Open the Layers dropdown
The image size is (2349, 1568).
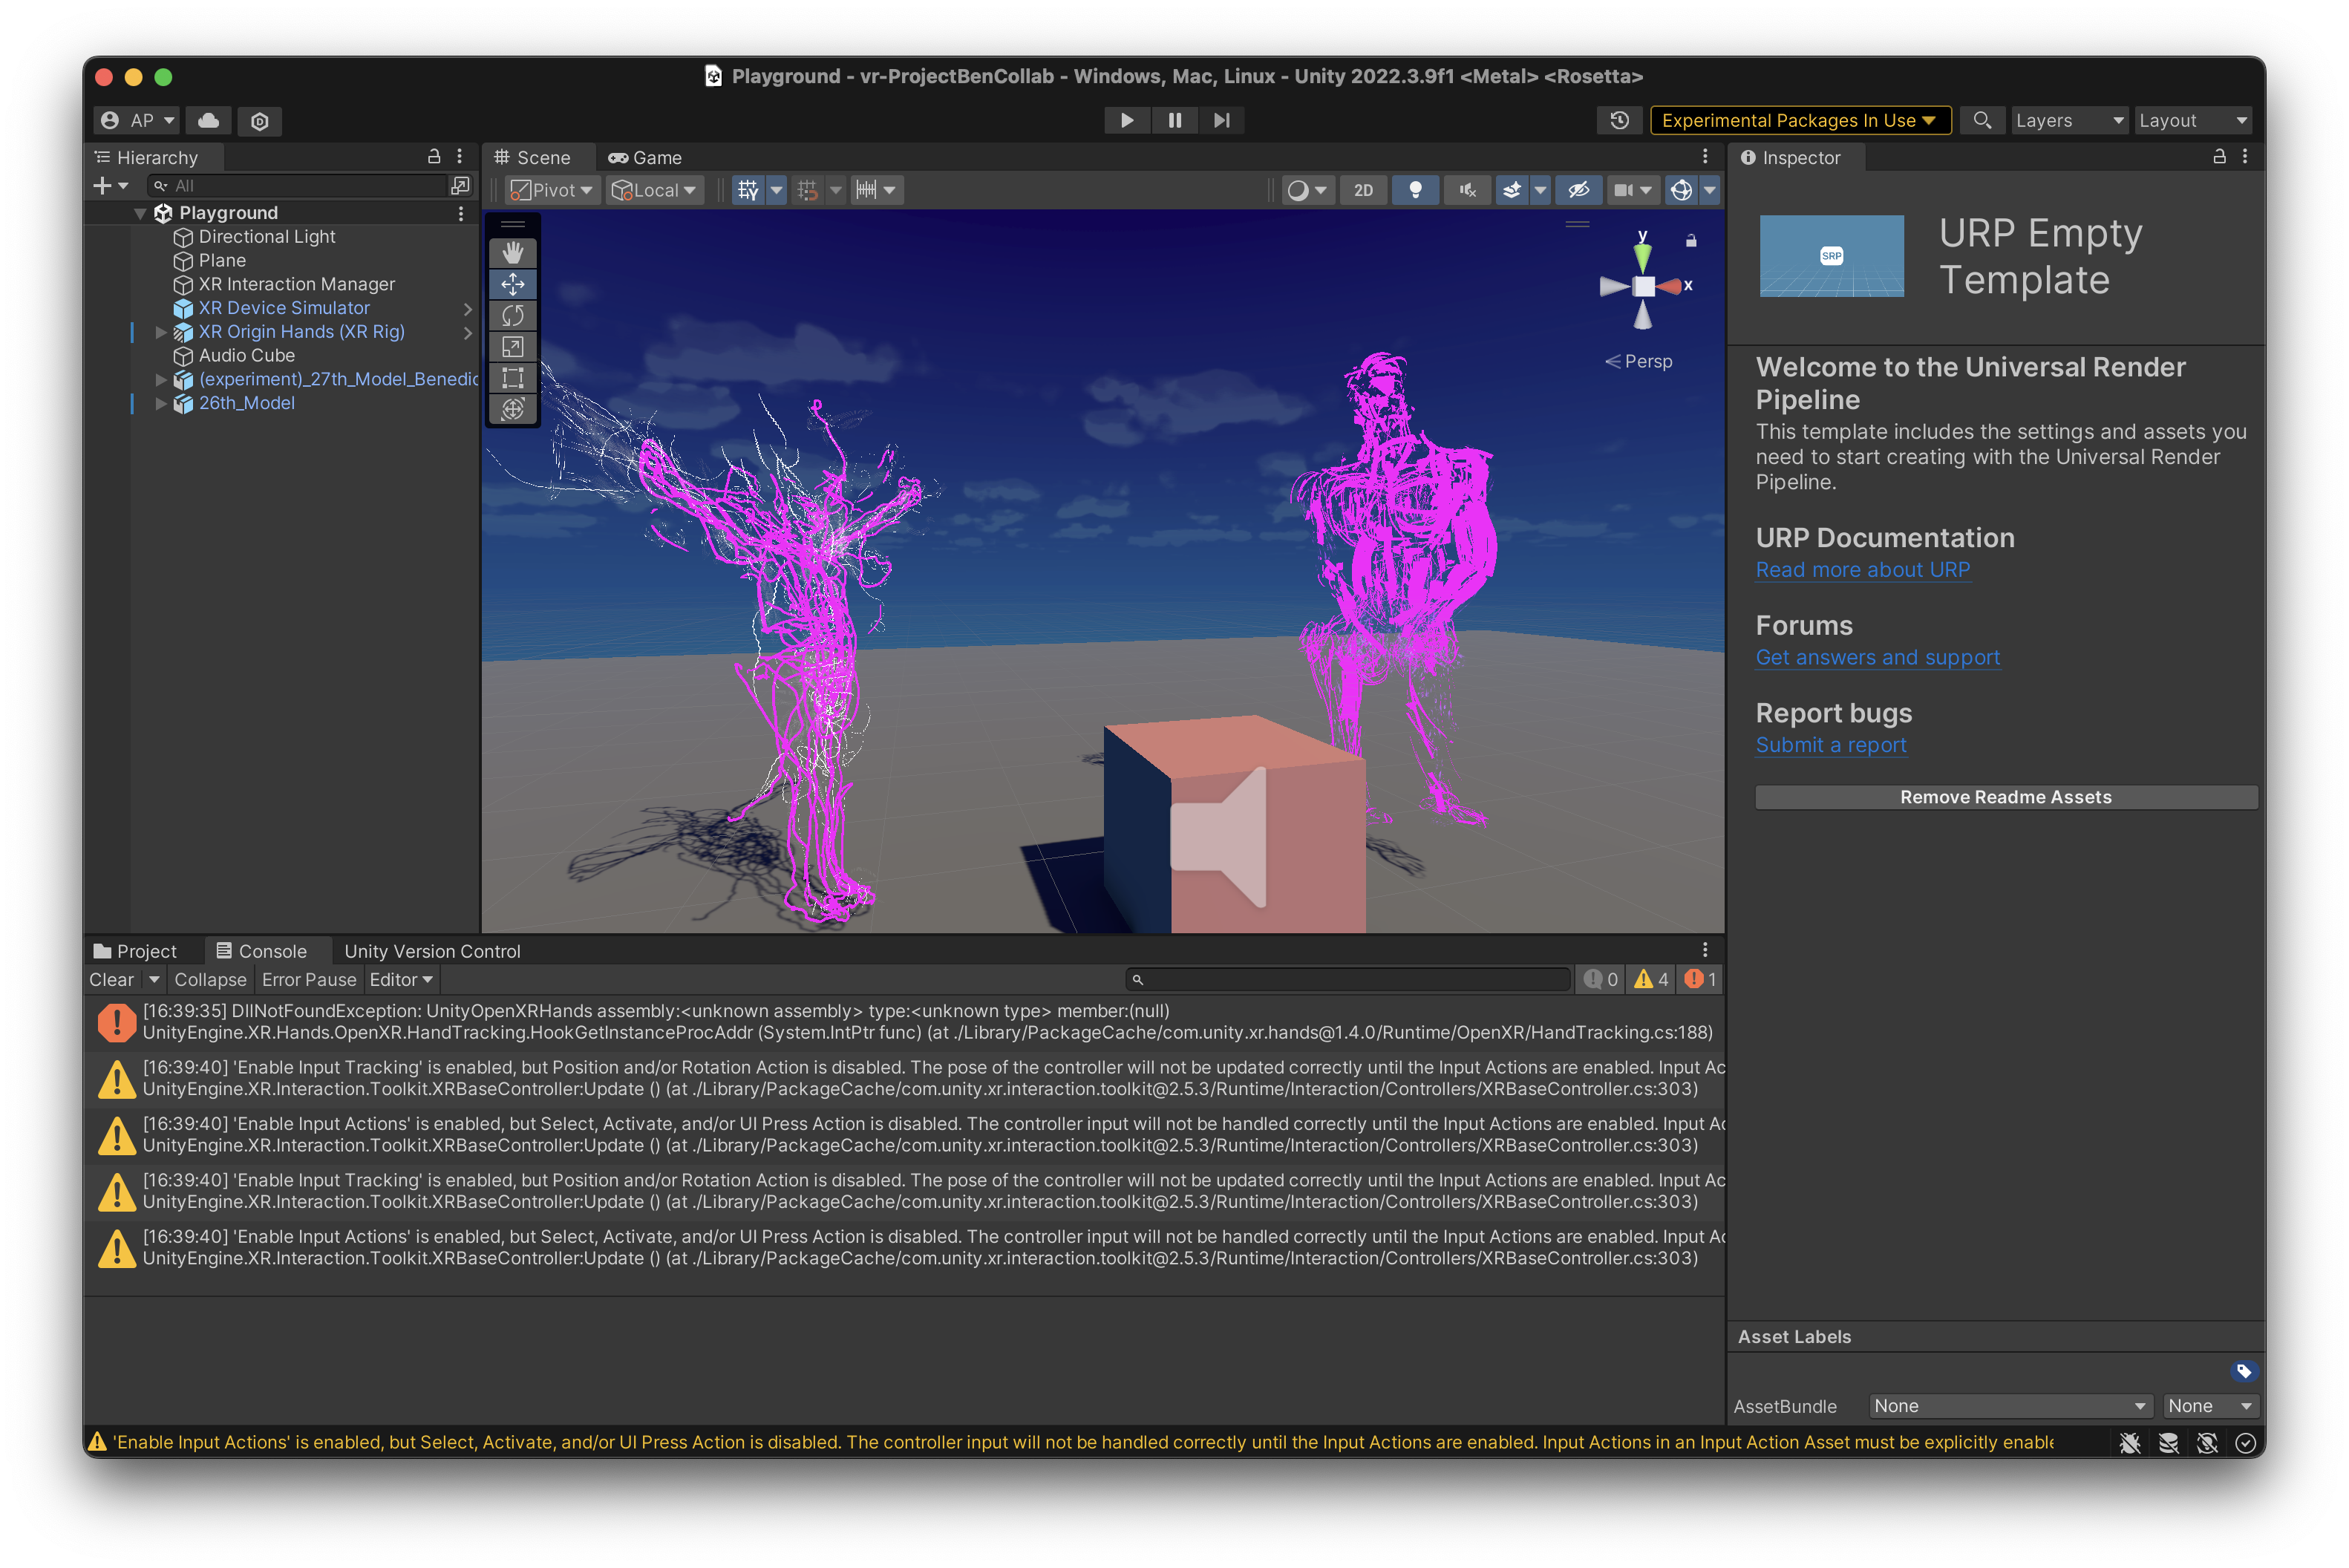(2068, 120)
